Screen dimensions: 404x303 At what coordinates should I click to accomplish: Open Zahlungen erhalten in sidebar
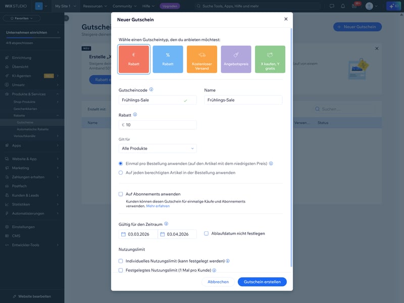pos(32,177)
